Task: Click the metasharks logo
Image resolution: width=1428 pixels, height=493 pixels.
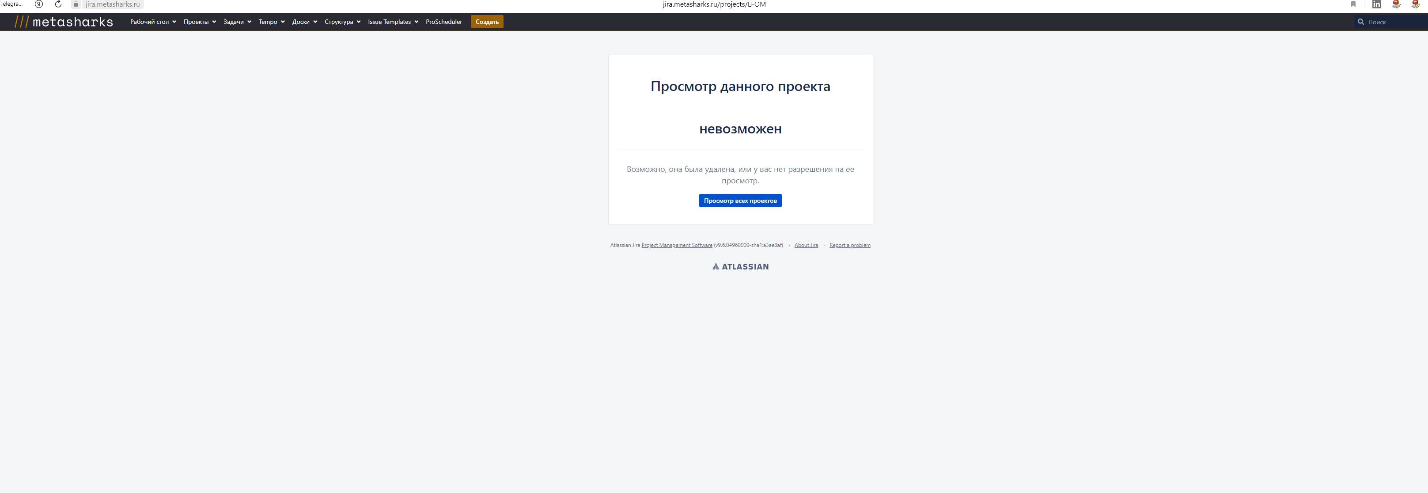Action: (64, 22)
